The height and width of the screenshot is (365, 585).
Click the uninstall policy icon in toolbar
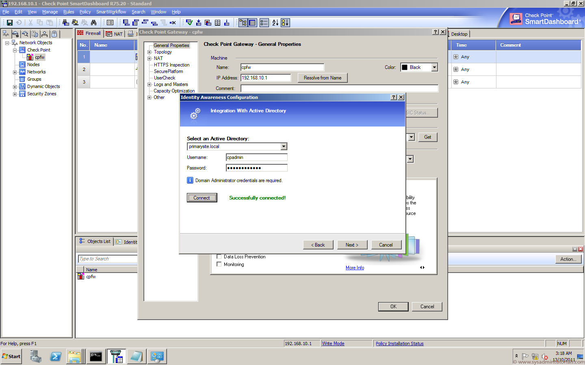(x=208, y=23)
